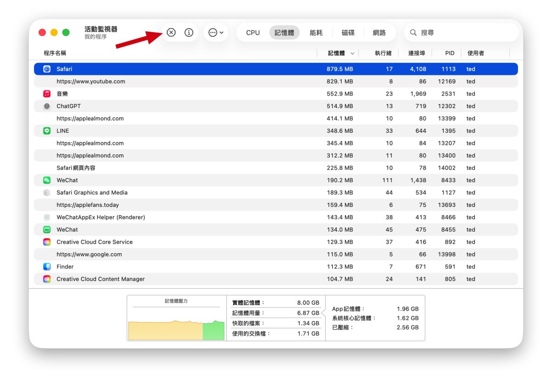Select the https://www.google.com process row

[x=276, y=254]
